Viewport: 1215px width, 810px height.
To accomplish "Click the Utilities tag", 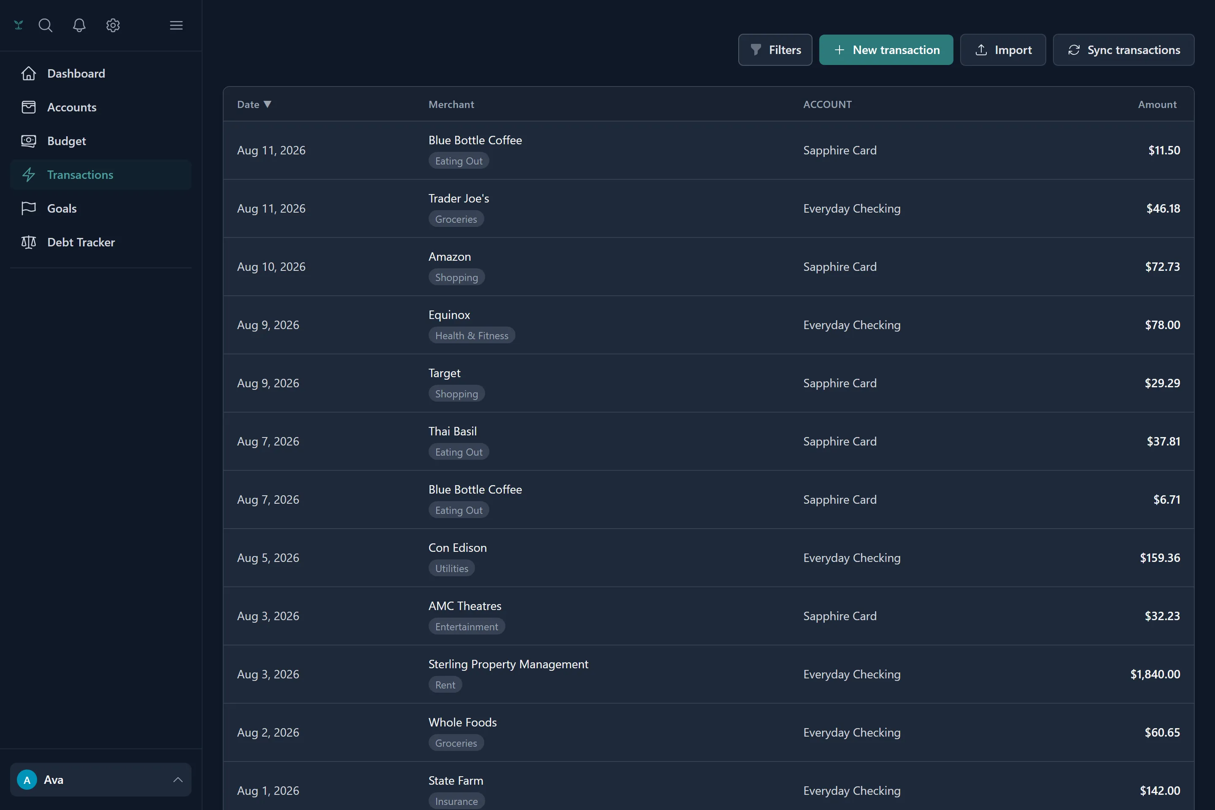I will pos(451,568).
